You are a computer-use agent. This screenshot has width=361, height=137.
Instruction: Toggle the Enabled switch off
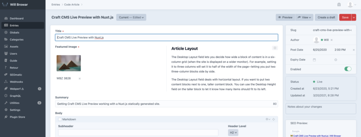[x=348, y=69]
